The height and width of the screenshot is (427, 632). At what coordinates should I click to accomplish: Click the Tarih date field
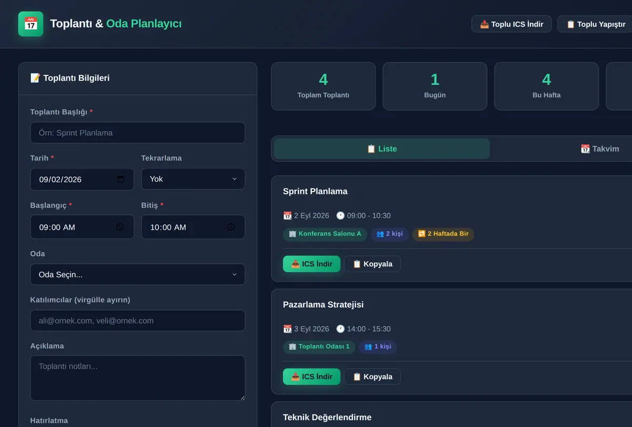(82, 179)
